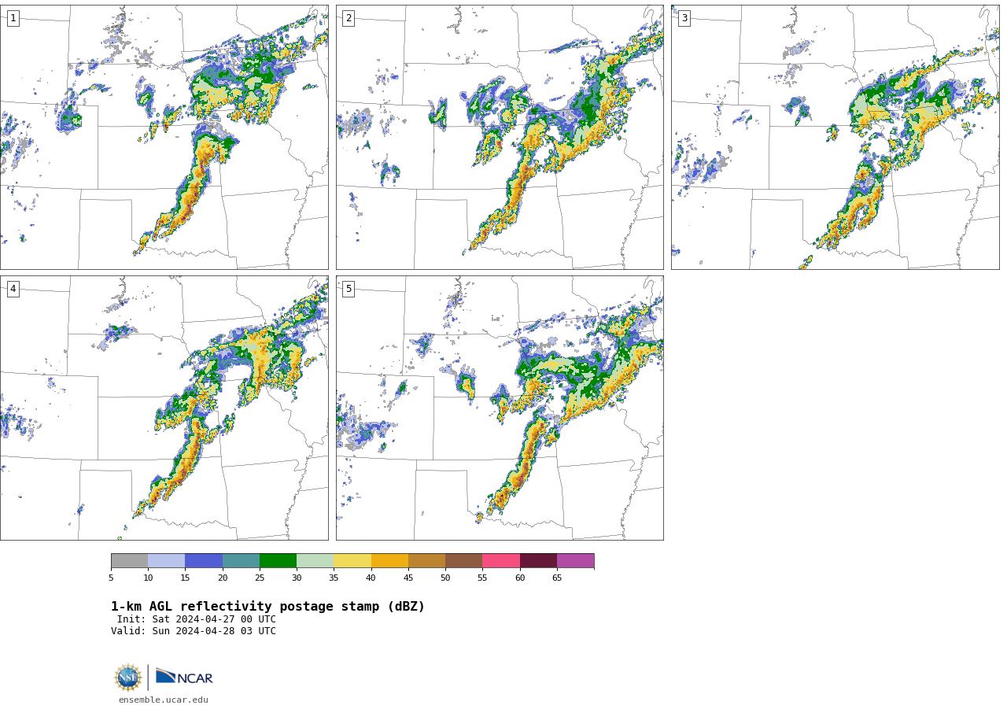Open ensemble member 5 reflectivity panel

coord(500,408)
